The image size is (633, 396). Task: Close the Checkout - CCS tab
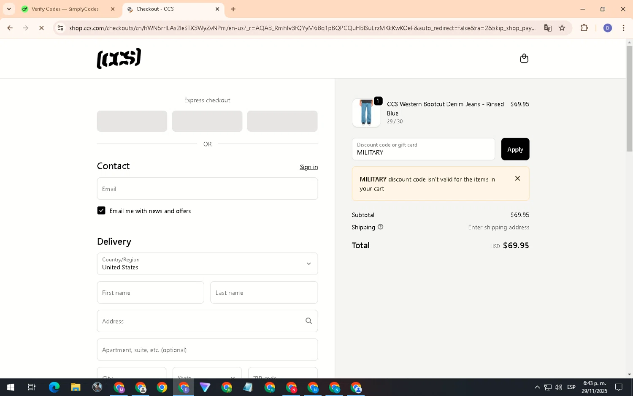217,9
